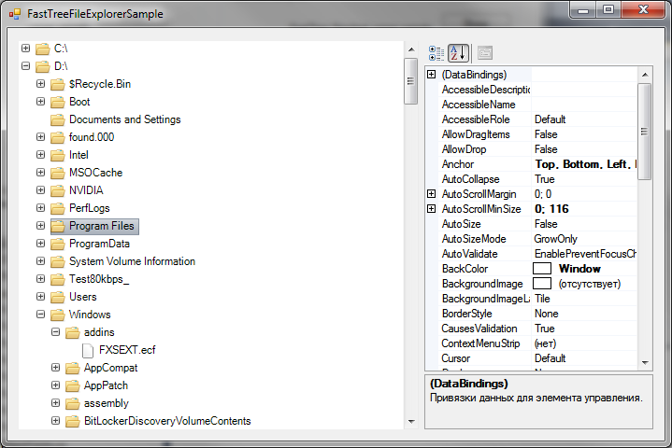The width and height of the screenshot is (672, 448).
Task: Click the AutoSizeMode value GrowOnly
Action: click(555, 239)
